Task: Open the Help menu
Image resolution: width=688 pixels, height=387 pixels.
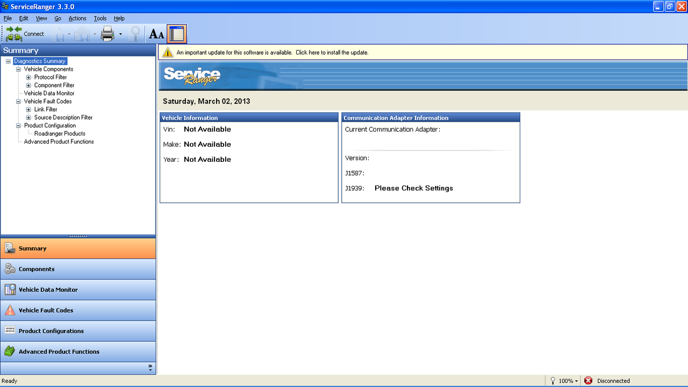Action: click(119, 18)
